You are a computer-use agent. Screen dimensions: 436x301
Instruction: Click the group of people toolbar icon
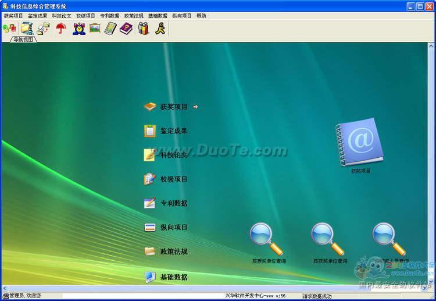click(x=144, y=29)
